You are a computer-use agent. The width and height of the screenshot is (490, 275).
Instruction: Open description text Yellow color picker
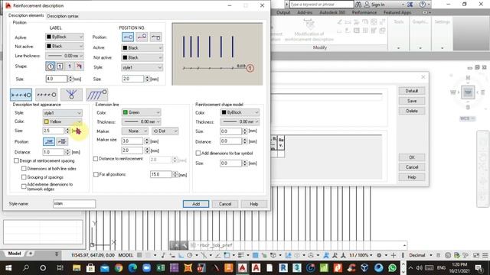click(x=63, y=121)
